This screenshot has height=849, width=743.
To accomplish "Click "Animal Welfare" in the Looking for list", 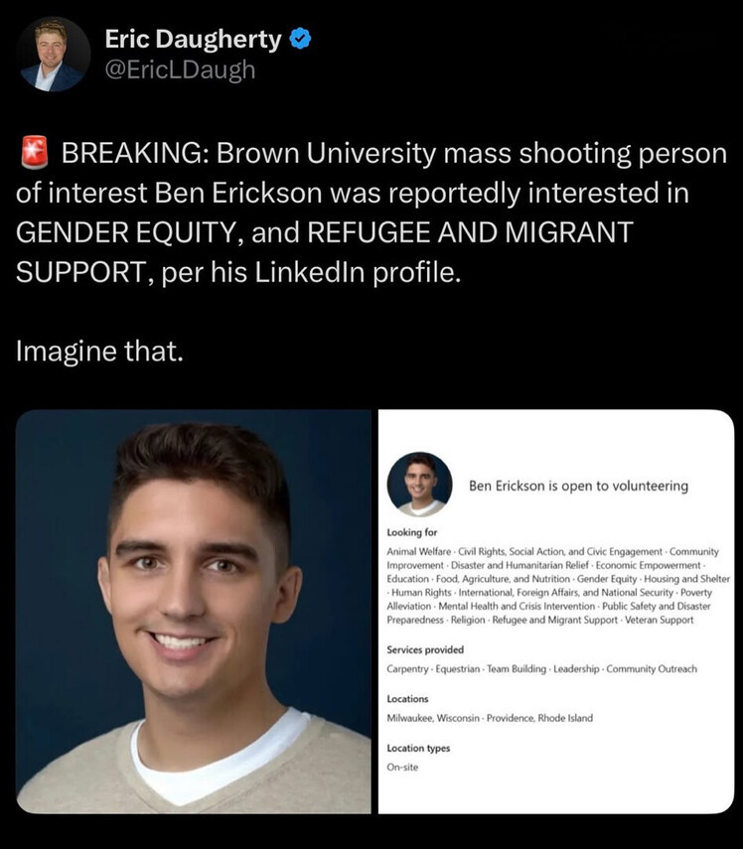I will [x=417, y=551].
